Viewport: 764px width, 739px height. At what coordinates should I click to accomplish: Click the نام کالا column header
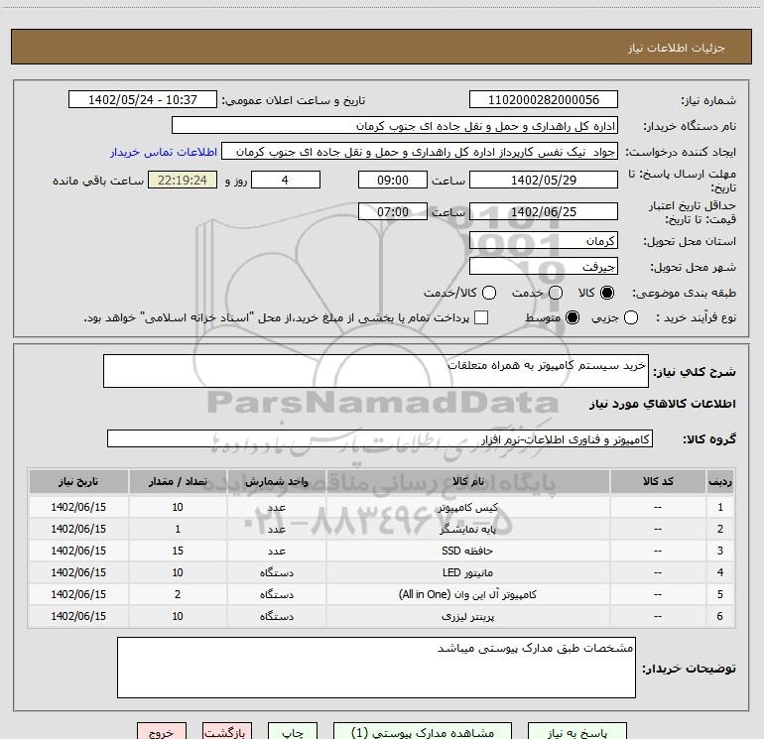tap(467, 481)
